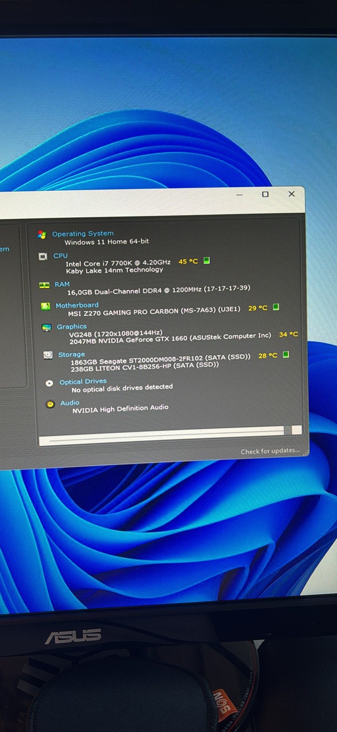Open the RAM section heading

pos(62,284)
